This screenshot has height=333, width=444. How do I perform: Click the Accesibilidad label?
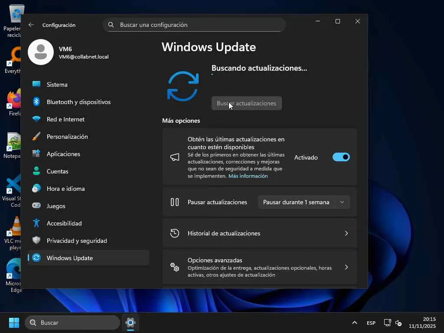tap(64, 223)
